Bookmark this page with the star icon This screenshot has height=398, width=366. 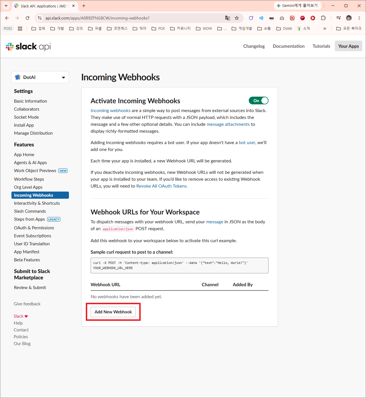pos(237,18)
